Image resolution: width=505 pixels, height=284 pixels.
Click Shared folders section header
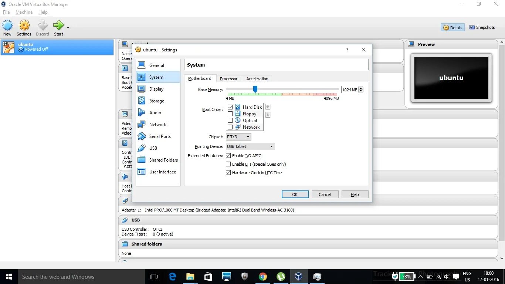[x=308, y=244]
